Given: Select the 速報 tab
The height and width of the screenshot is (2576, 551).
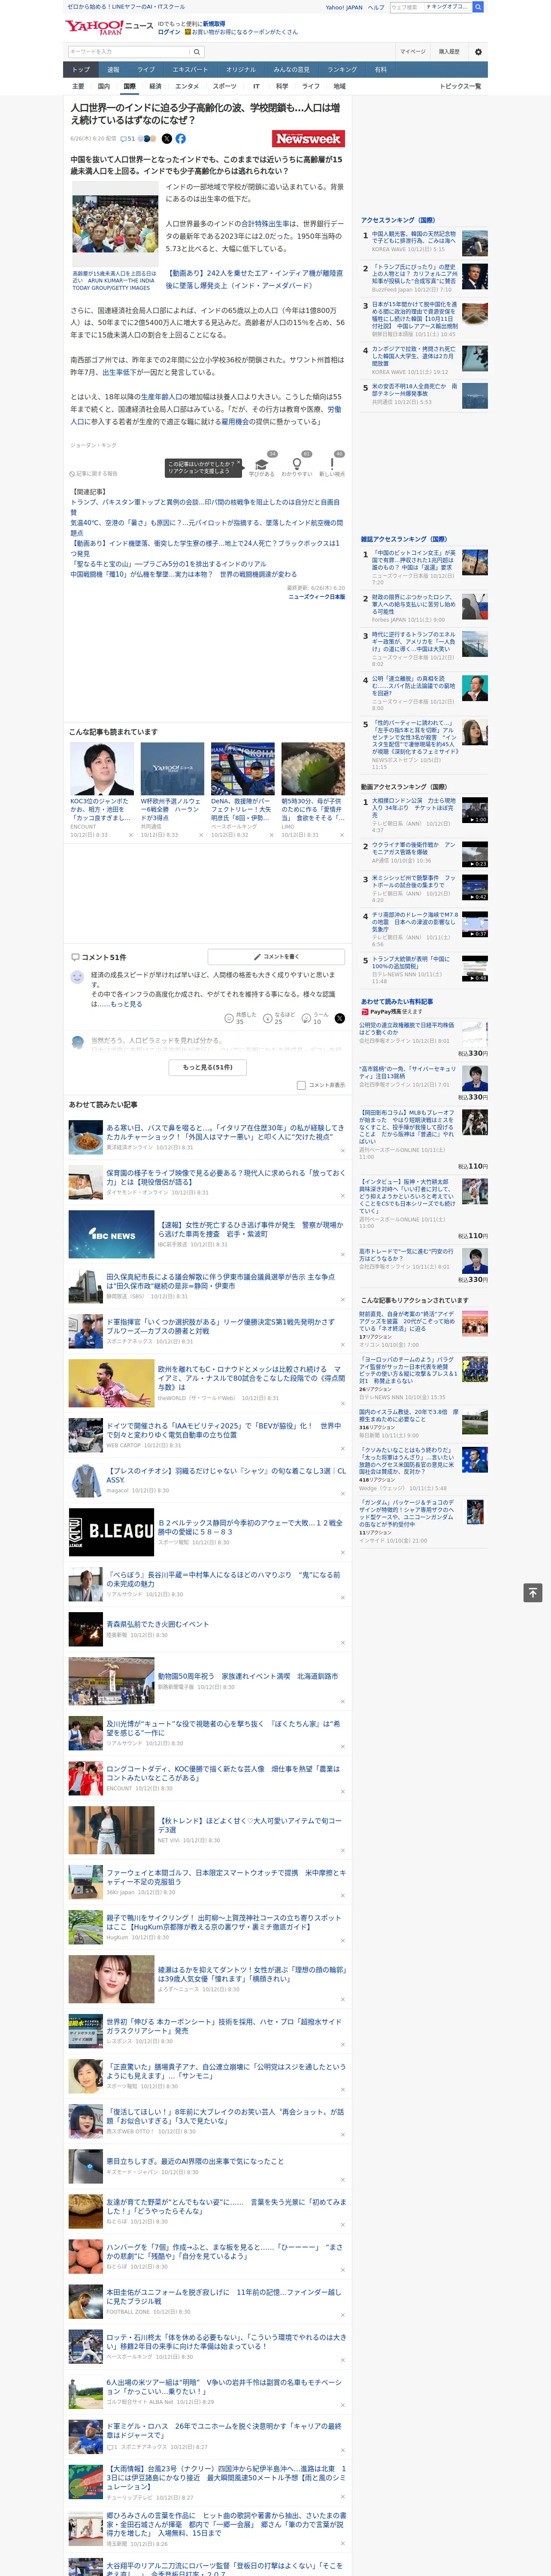Looking at the screenshot, I should point(113,70).
